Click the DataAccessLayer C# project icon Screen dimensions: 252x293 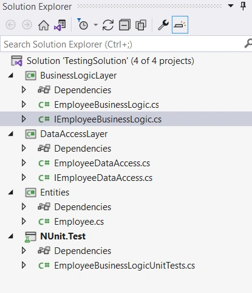point(31,134)
